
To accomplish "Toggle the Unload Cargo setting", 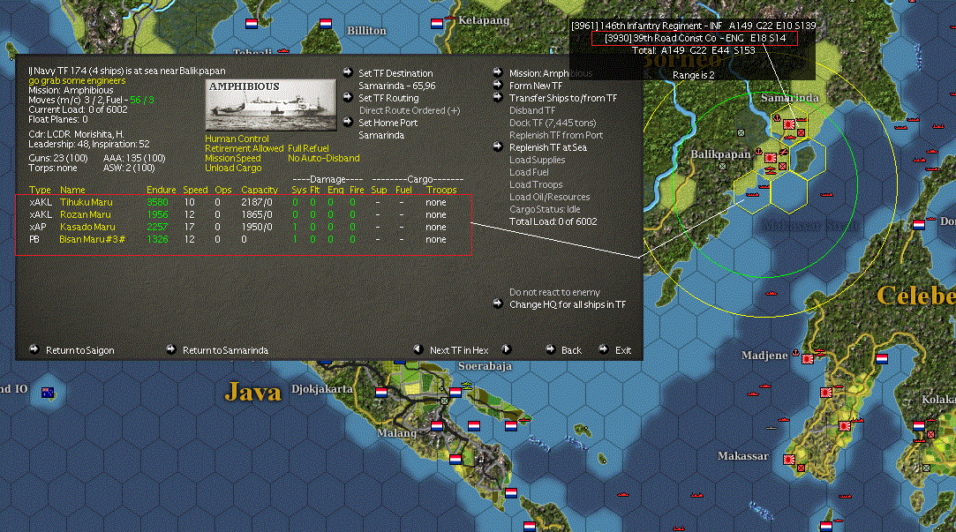I will tap(233, 168).
